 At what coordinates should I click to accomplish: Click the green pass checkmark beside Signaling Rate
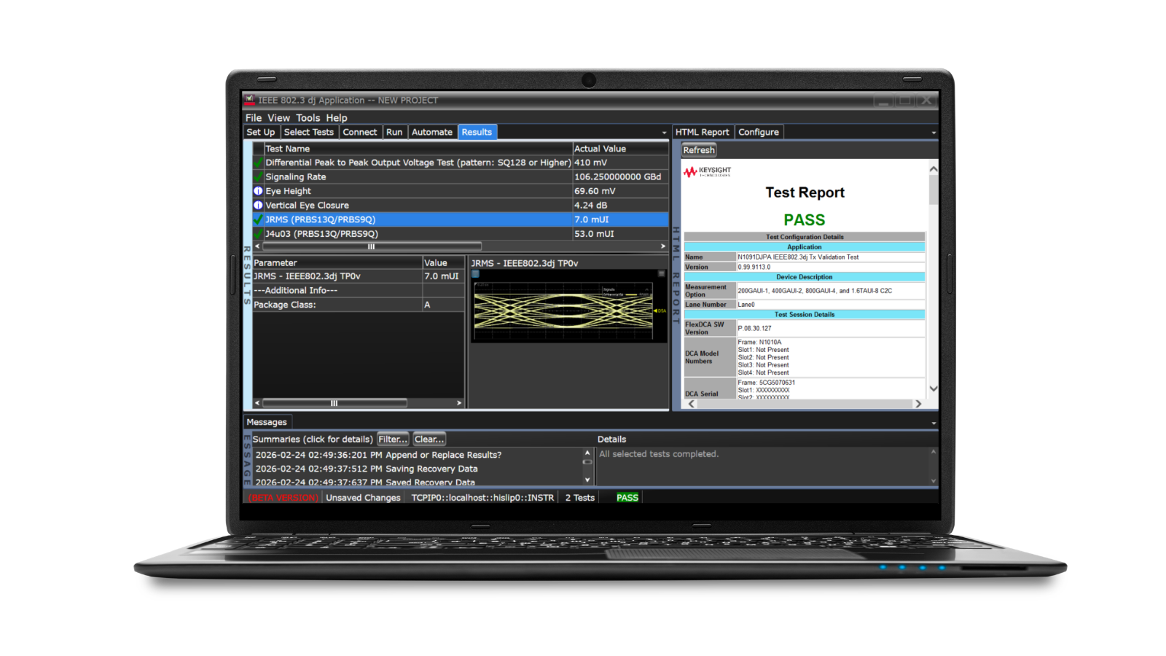click(258, 176)
